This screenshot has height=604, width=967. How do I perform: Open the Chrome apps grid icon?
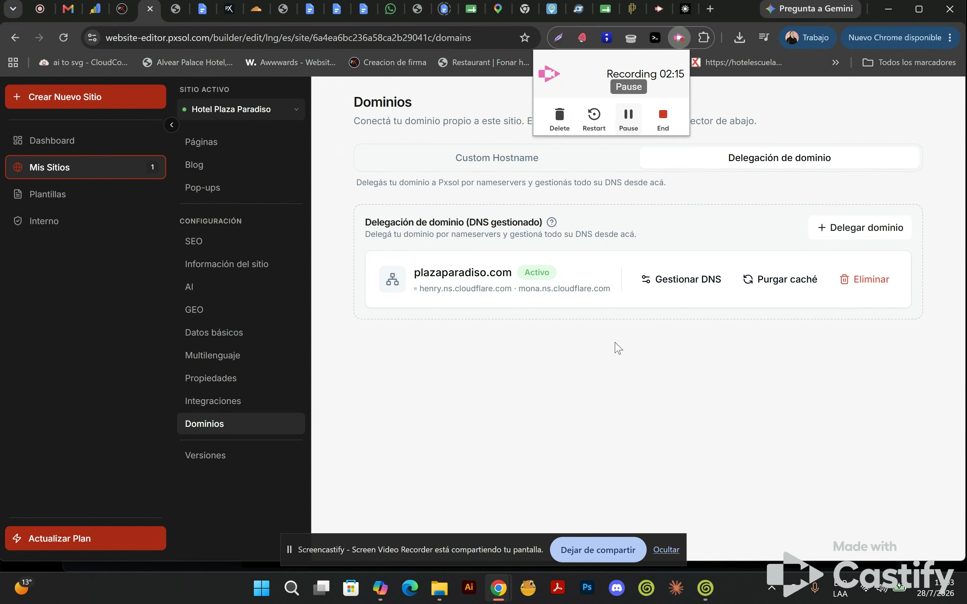pyautogui.click(x=13, y=62)
